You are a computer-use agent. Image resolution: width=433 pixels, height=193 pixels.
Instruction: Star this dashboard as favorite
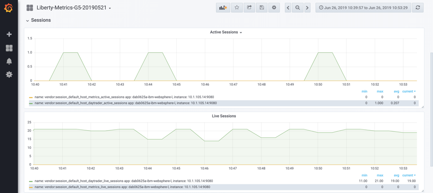(x=237, y=8)
